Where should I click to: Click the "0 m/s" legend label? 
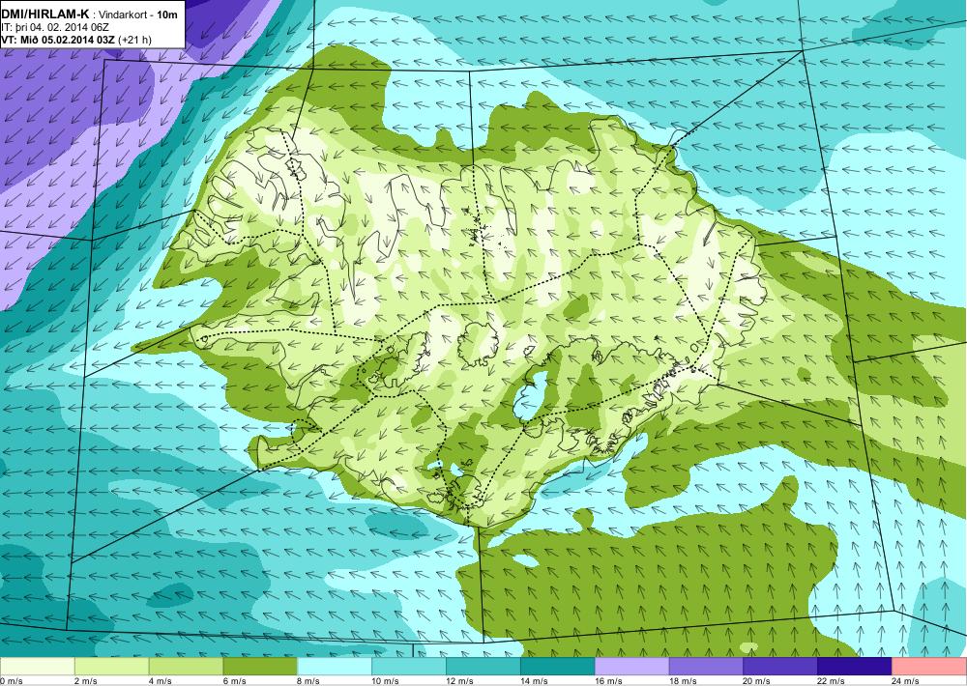coord(12,681)
